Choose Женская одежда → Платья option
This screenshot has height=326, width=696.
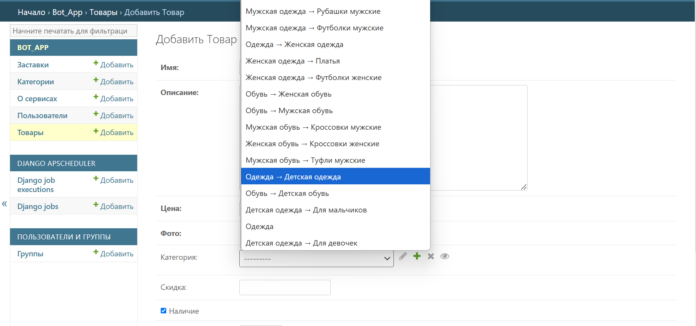[x=335, y=61]
